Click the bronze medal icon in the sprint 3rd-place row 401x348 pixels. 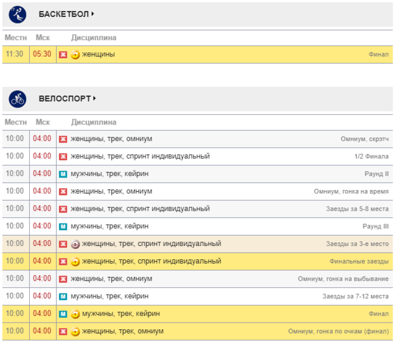(75, 244)
